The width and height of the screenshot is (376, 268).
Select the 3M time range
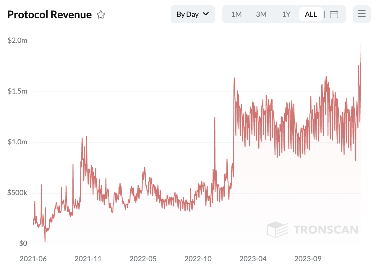tap(261, 14)
